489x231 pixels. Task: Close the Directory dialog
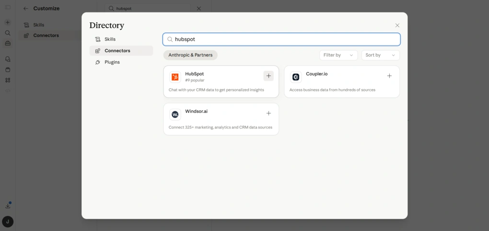(397, 25)
